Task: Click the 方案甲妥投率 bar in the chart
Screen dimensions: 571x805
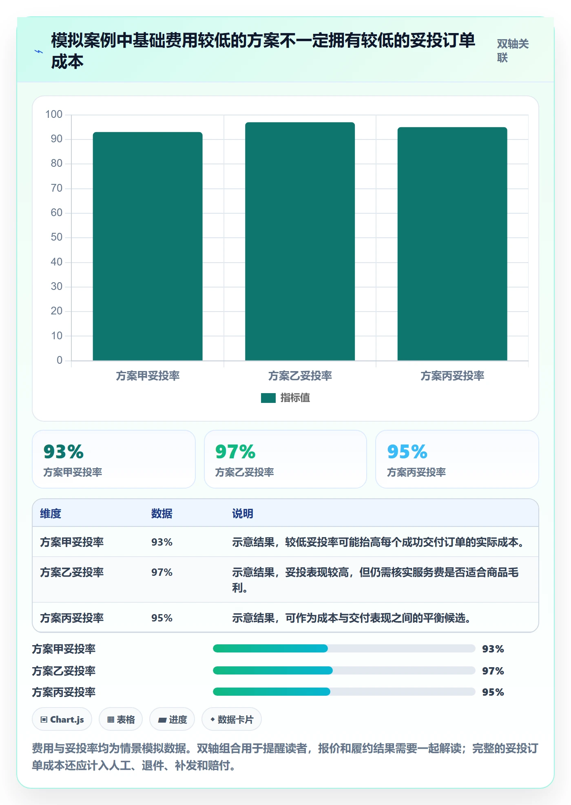Action: (148, 246)
